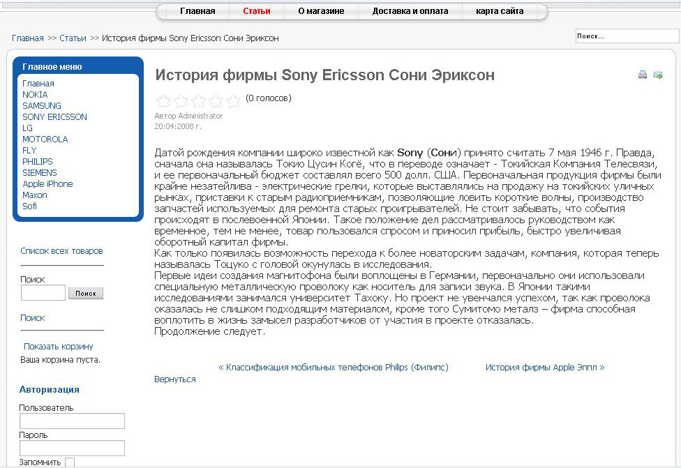Open the карта сайта tab
681x468 pixels.
500,11
